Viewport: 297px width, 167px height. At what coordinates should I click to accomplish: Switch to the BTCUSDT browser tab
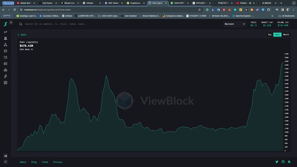201,3
